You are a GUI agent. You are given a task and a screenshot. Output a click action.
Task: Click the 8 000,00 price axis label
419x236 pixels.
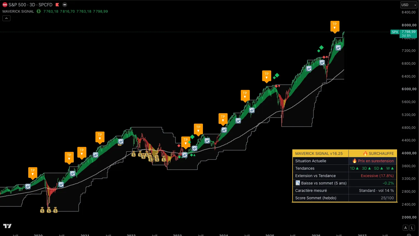[x=409, y=25]
